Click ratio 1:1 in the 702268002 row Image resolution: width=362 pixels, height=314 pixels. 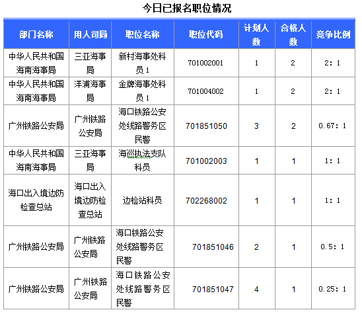[x=332, y=200]
